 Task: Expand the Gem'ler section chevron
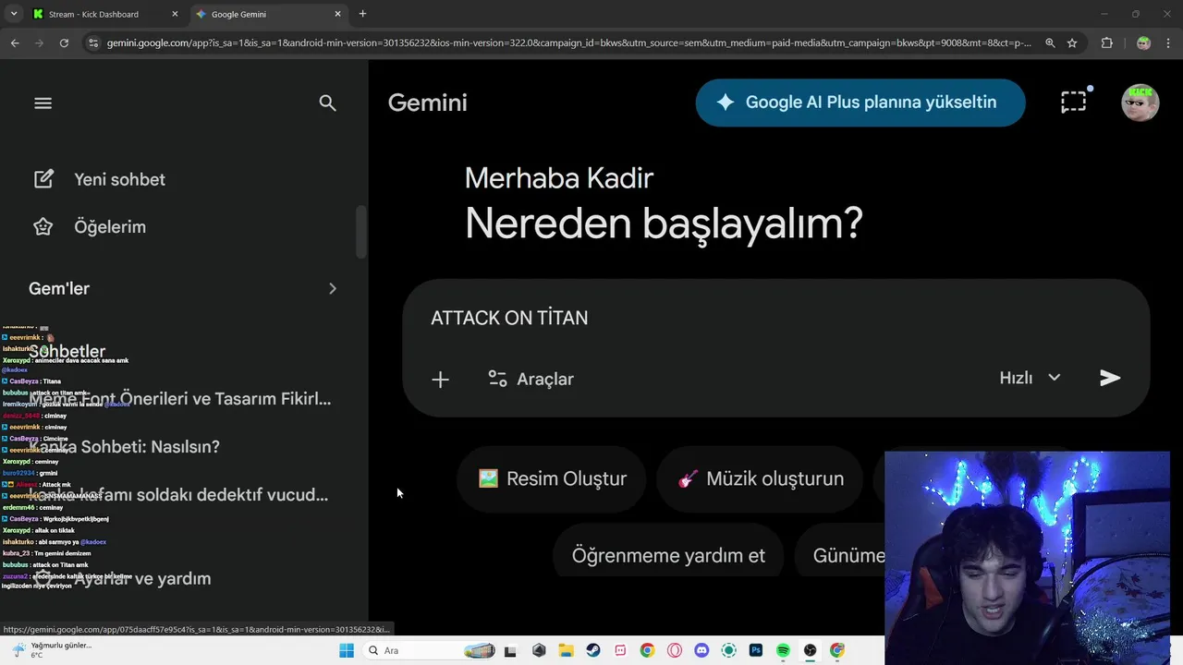[x=333, y=288]
